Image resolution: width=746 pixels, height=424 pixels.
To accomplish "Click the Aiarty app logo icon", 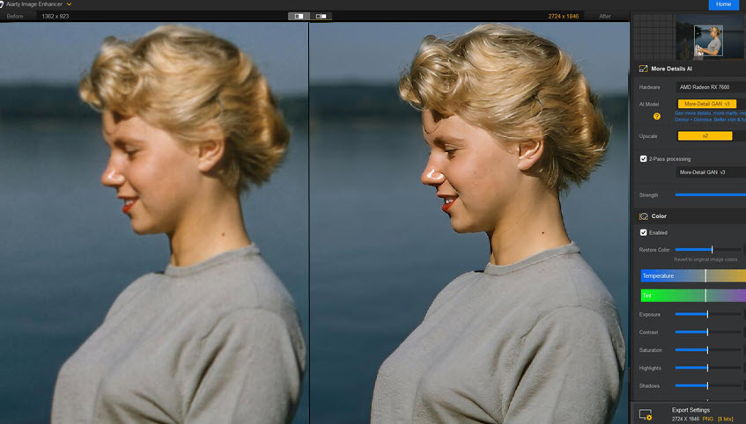I will pos(4,4).
